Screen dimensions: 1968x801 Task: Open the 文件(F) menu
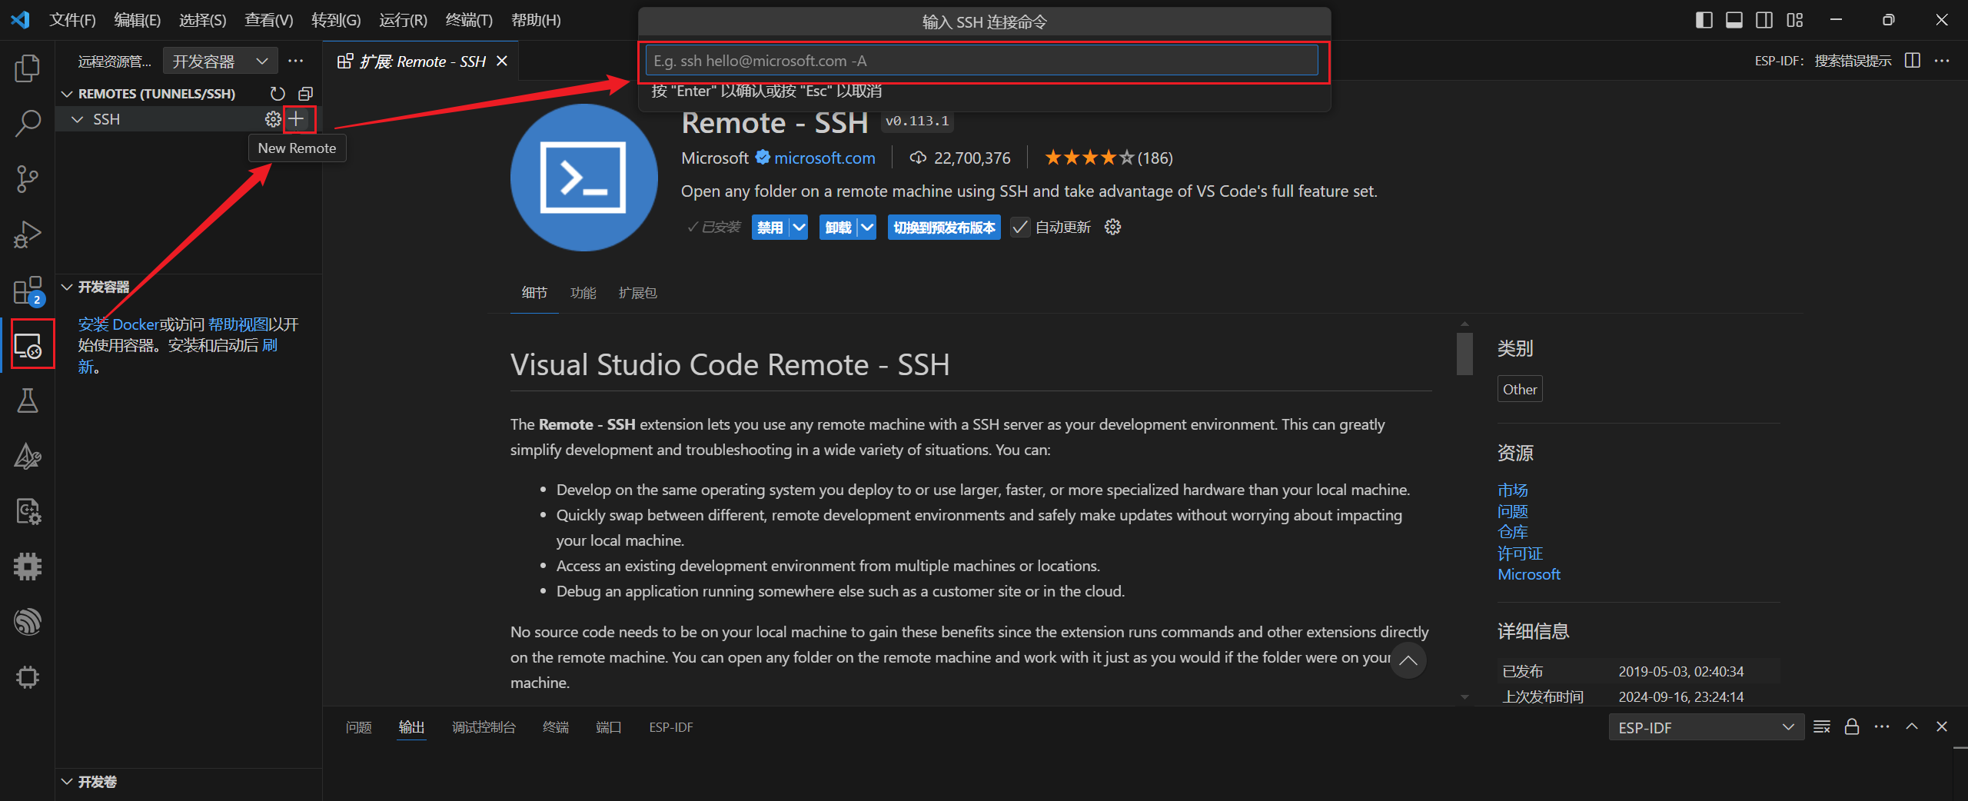click(72, 20)
